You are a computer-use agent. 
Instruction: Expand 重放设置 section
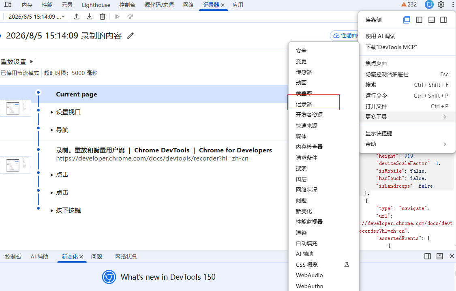point(17,62)
